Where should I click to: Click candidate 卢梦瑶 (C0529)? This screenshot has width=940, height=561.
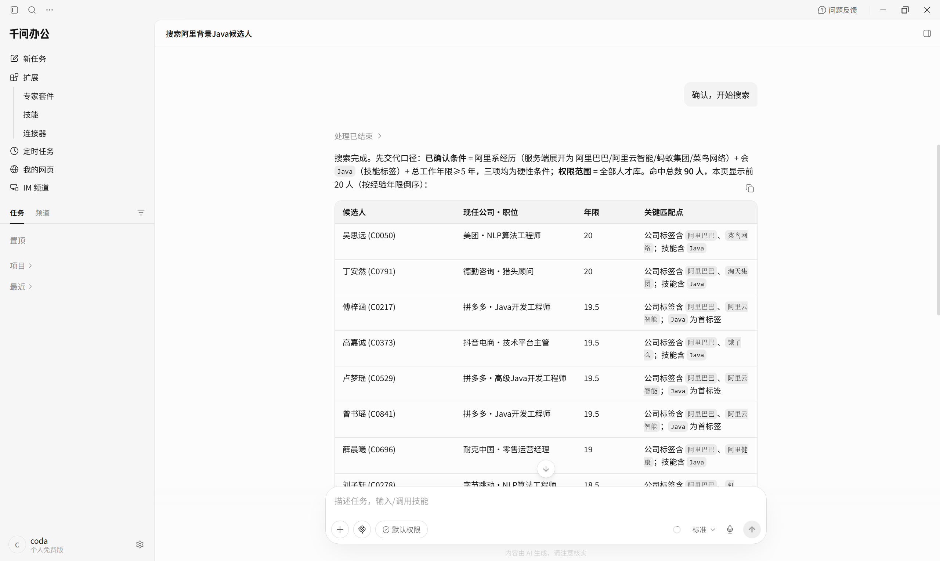[369, 378]
